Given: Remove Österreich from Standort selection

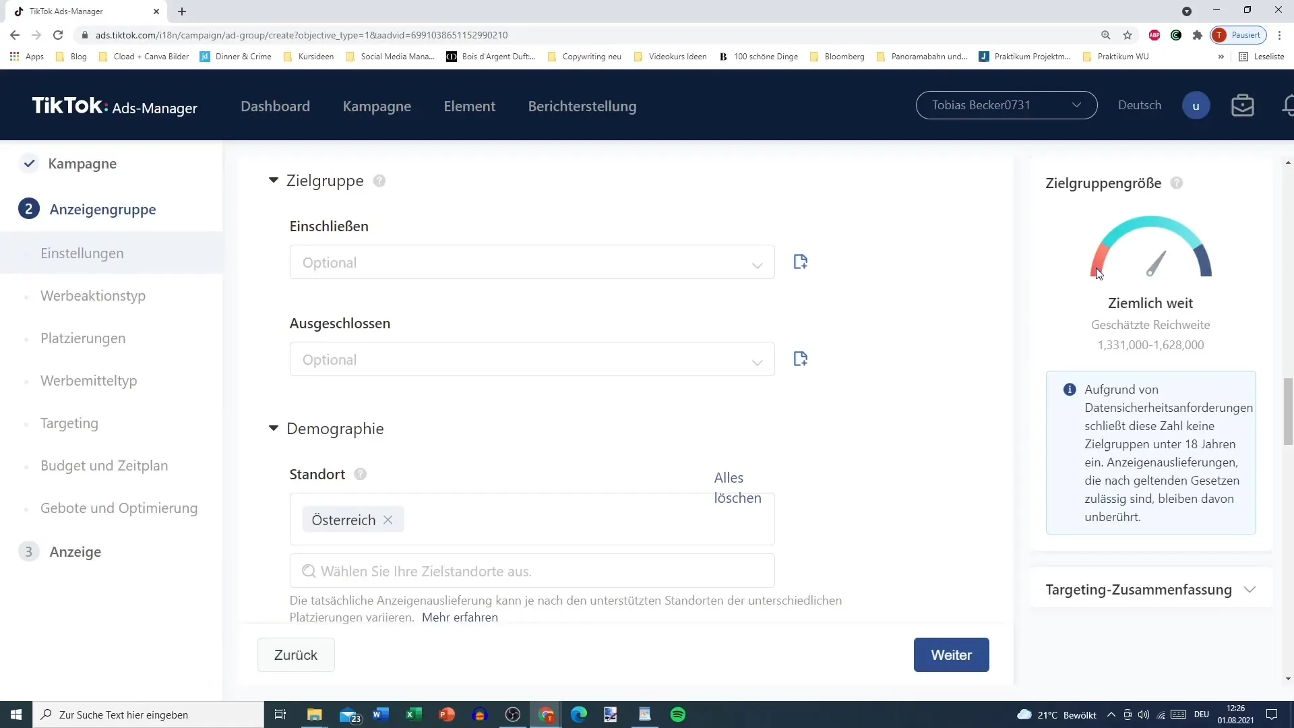Looking at the screenshot, I should pyautogui.click(x=388, y=520).
